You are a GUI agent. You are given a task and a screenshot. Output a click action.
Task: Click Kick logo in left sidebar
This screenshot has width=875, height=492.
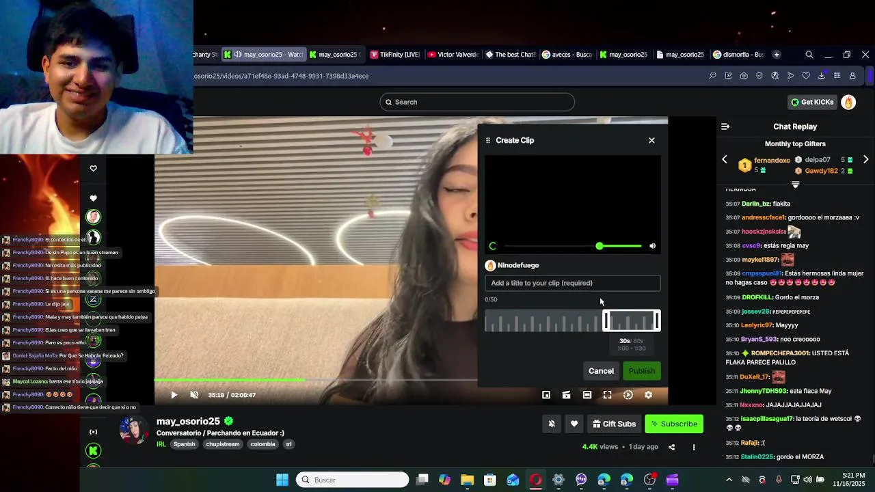coord(94,450)
